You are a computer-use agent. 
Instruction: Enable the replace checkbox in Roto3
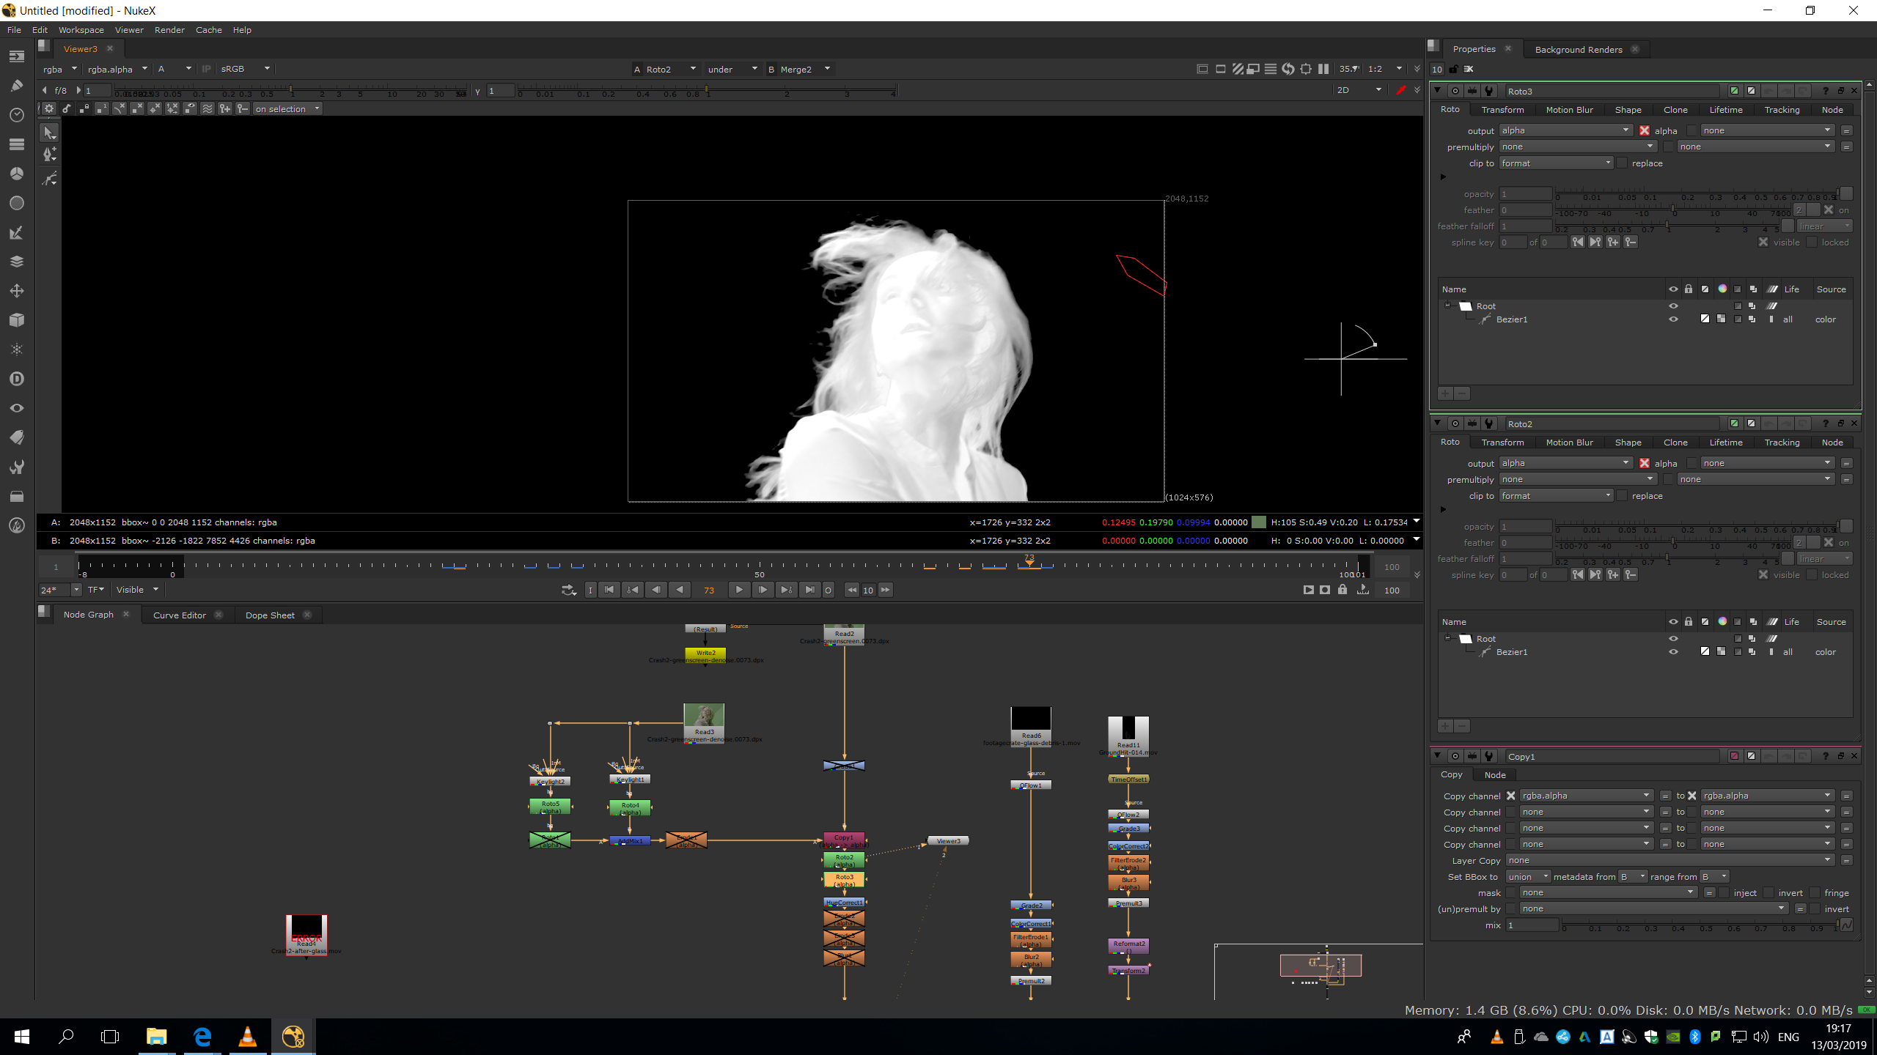[x=1623, y=163]
